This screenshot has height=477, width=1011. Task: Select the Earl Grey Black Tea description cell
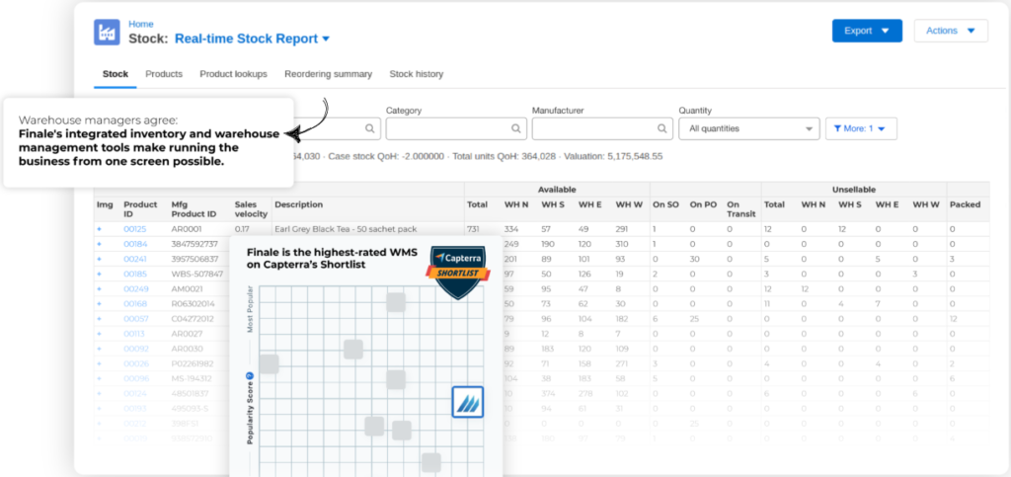click(x=346, y=229)
